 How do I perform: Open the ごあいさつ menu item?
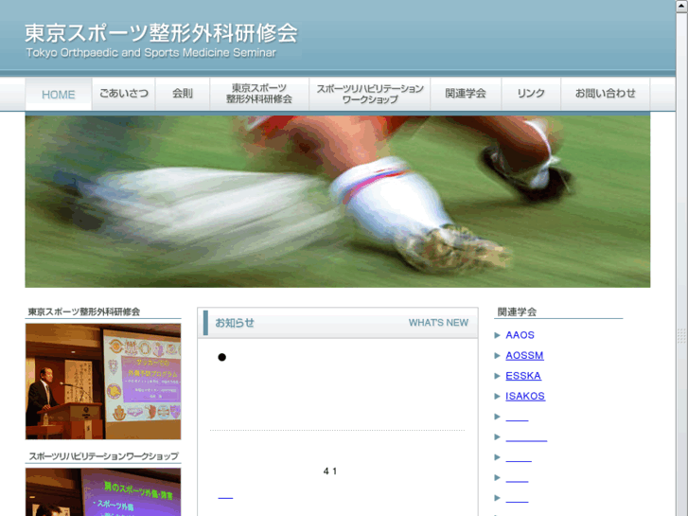[124, 94]
